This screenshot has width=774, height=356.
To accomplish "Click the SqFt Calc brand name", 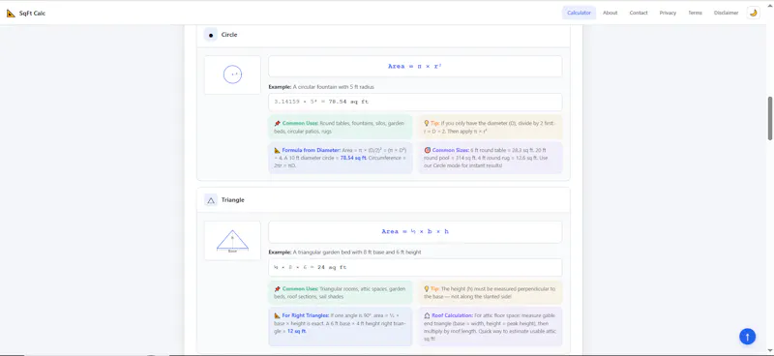I will (32, 14).
